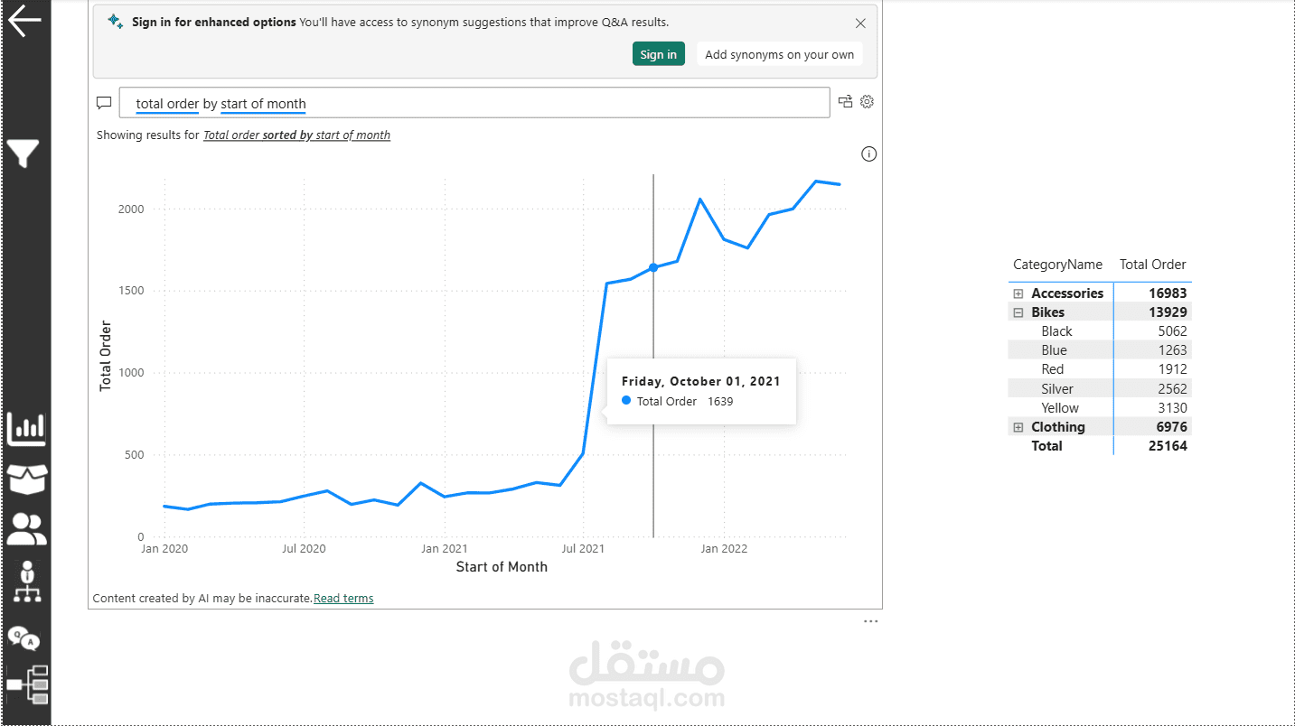Open Q&A settings gear icon
Viewport: 1295px width, 726px height.
pos(867,102)
